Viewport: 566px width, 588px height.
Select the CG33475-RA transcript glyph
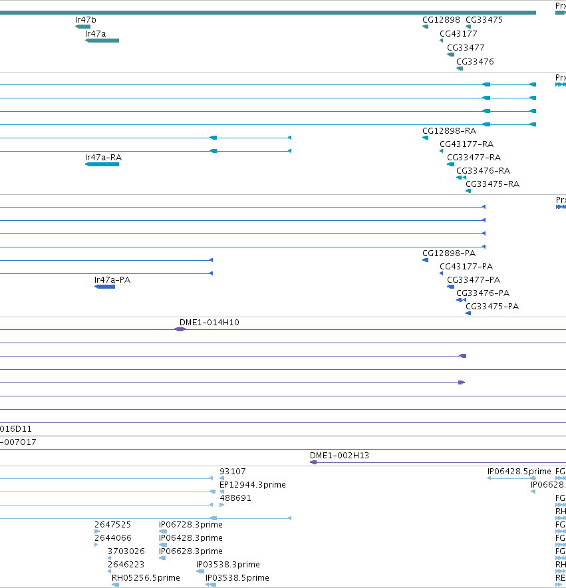(468, 191)
